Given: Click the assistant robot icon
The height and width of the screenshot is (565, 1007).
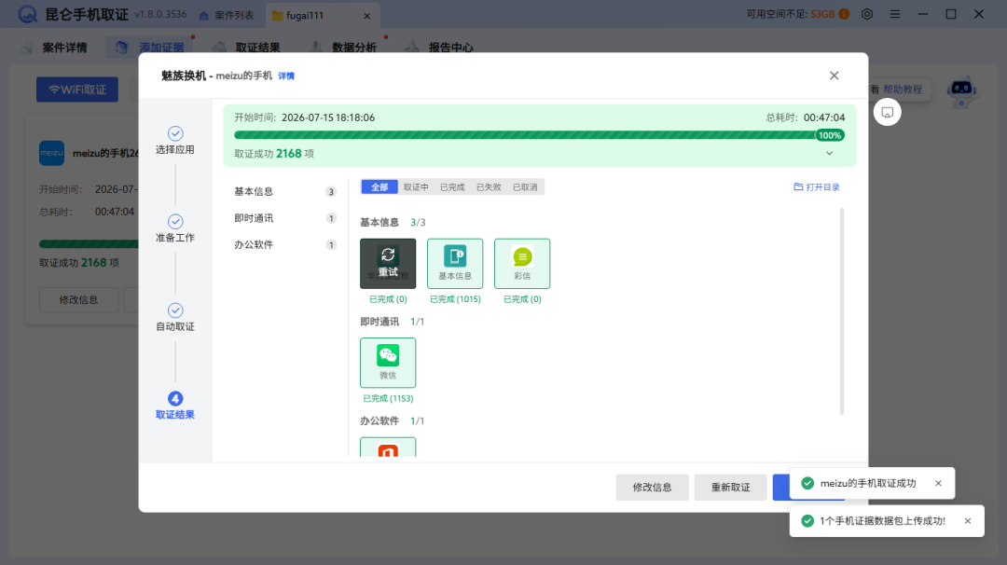Looking at the screenshot, I should (961, 90).
